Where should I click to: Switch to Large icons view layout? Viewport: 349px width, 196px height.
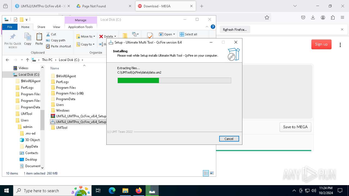click(x=212, y=173)
